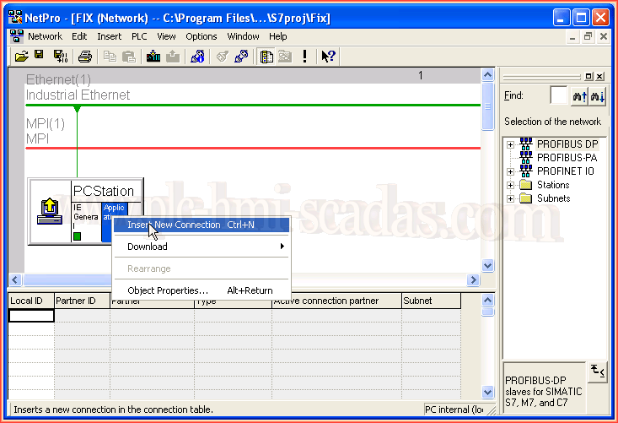Click inside the Find text field
The height and width of the screenshot is (423, 618).
click(558, 96)
